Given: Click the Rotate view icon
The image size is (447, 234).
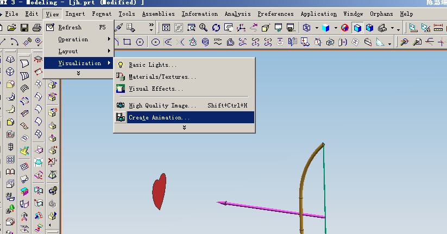Looking at the screenshot, I should pos(216,28).
